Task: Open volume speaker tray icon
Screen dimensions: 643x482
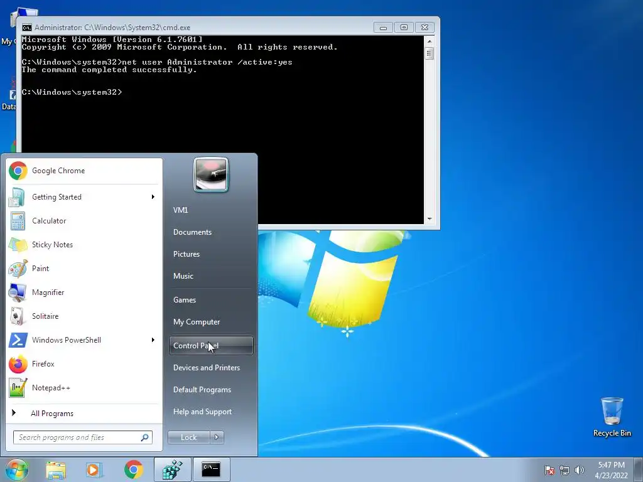Action: (580, 470)
